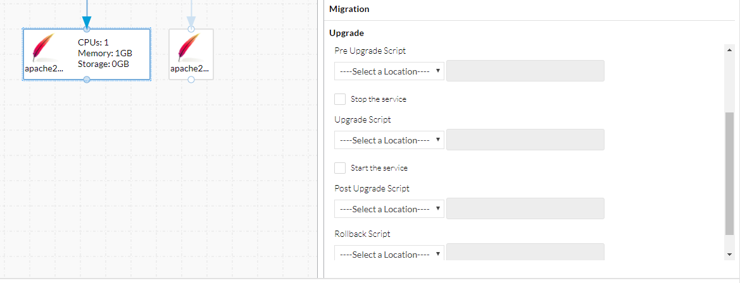This screenshot has width=740, height=283.
Task: Click the blue arrowhead entering the selected node
Action: click(87, 21)
